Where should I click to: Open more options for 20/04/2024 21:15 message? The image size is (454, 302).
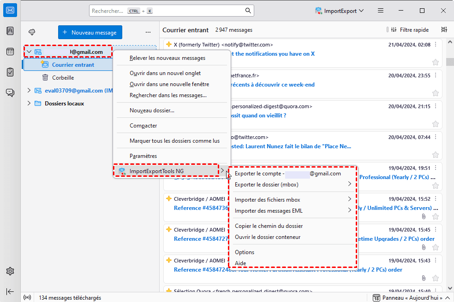pyautogui.click(x=436, y=106)
